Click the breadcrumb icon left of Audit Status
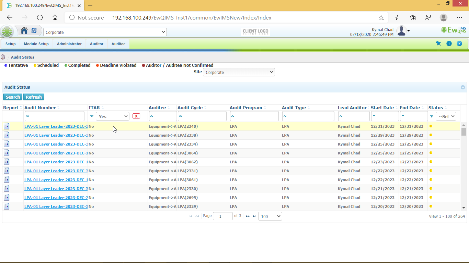The height and width of the screenshot is (263, 469). click(3, 57)
